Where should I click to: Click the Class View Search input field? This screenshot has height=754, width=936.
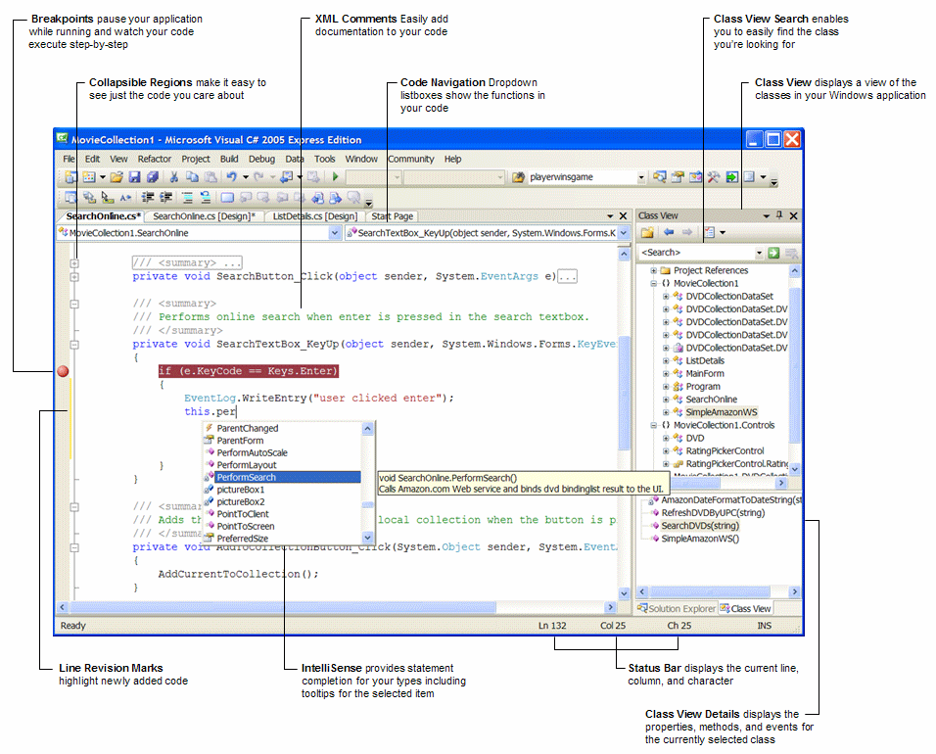696,253
